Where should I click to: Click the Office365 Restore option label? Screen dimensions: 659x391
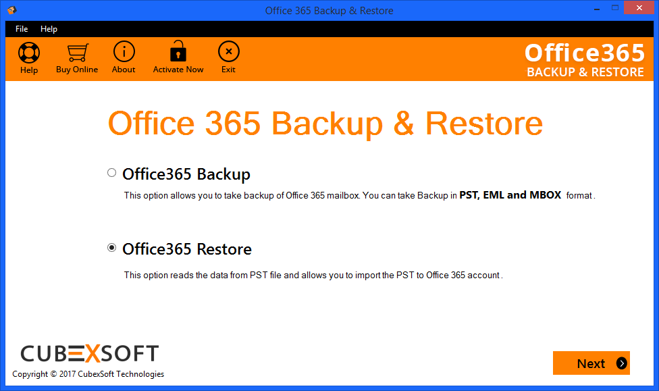[187, 249]
